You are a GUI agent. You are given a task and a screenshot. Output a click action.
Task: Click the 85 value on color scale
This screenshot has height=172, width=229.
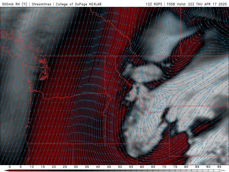[197, 167]
